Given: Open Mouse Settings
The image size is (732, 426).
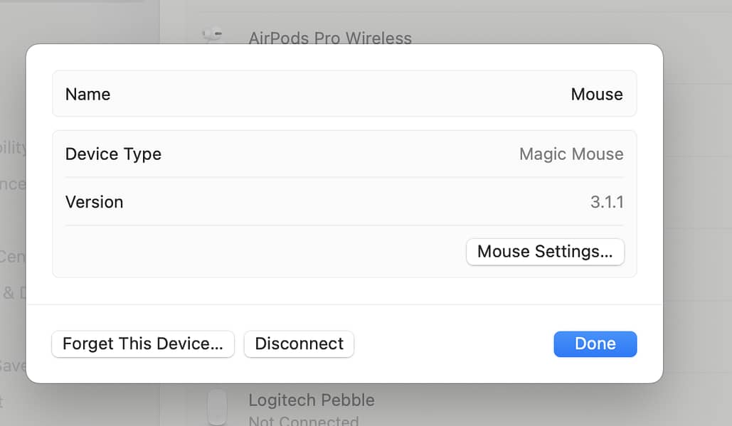Looking at the screenshot, I should point(545,252).
